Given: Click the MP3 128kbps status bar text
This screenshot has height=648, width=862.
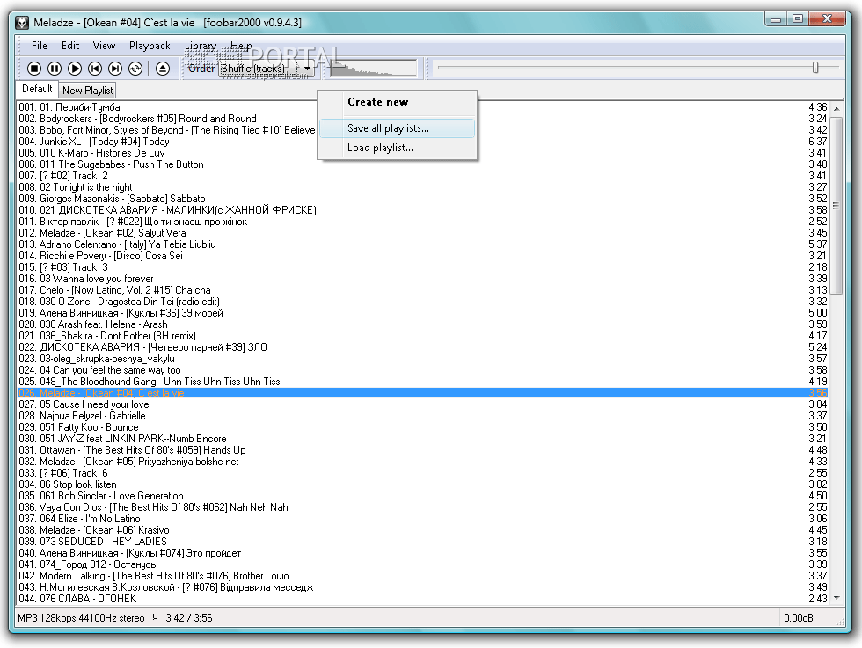Looking at the screenshot, I should (x=81, y=618).
